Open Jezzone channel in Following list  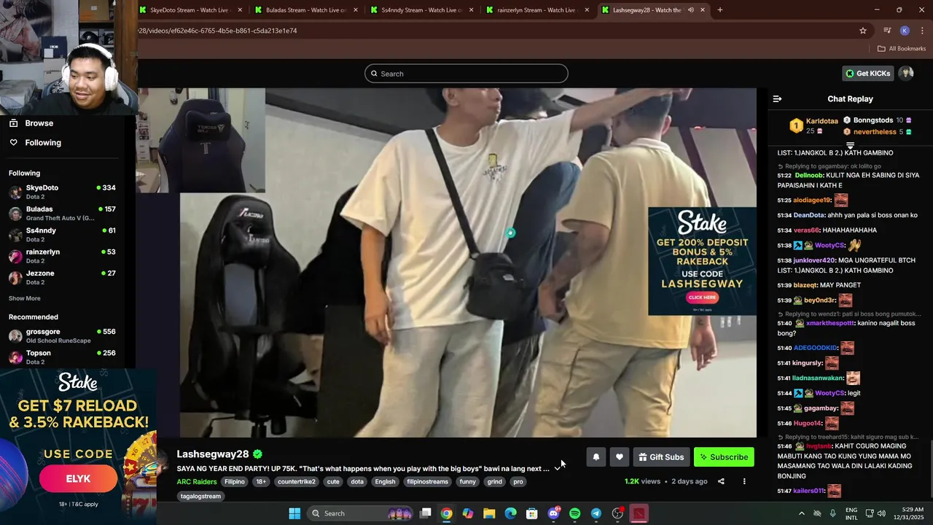(x=63, y=277)
